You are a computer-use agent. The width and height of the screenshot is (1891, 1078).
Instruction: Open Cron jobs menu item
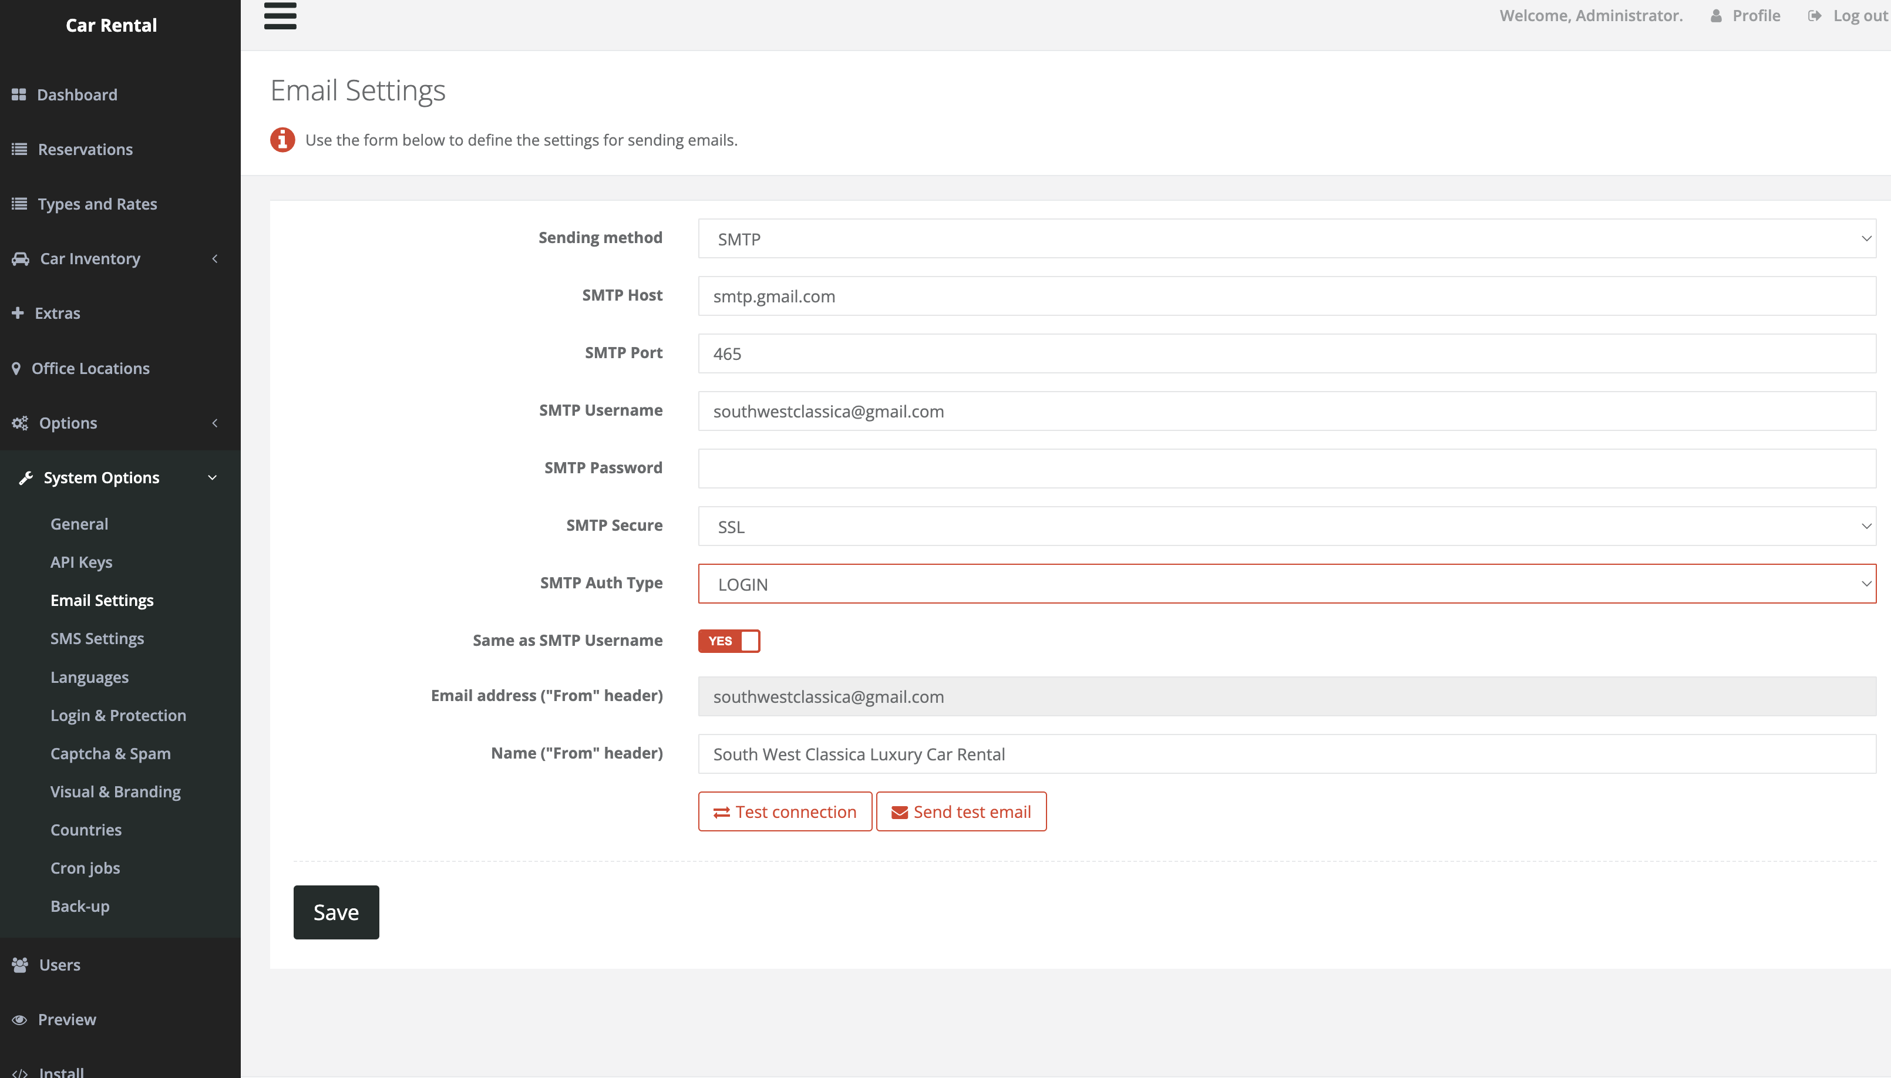click(x=85, y=868)
